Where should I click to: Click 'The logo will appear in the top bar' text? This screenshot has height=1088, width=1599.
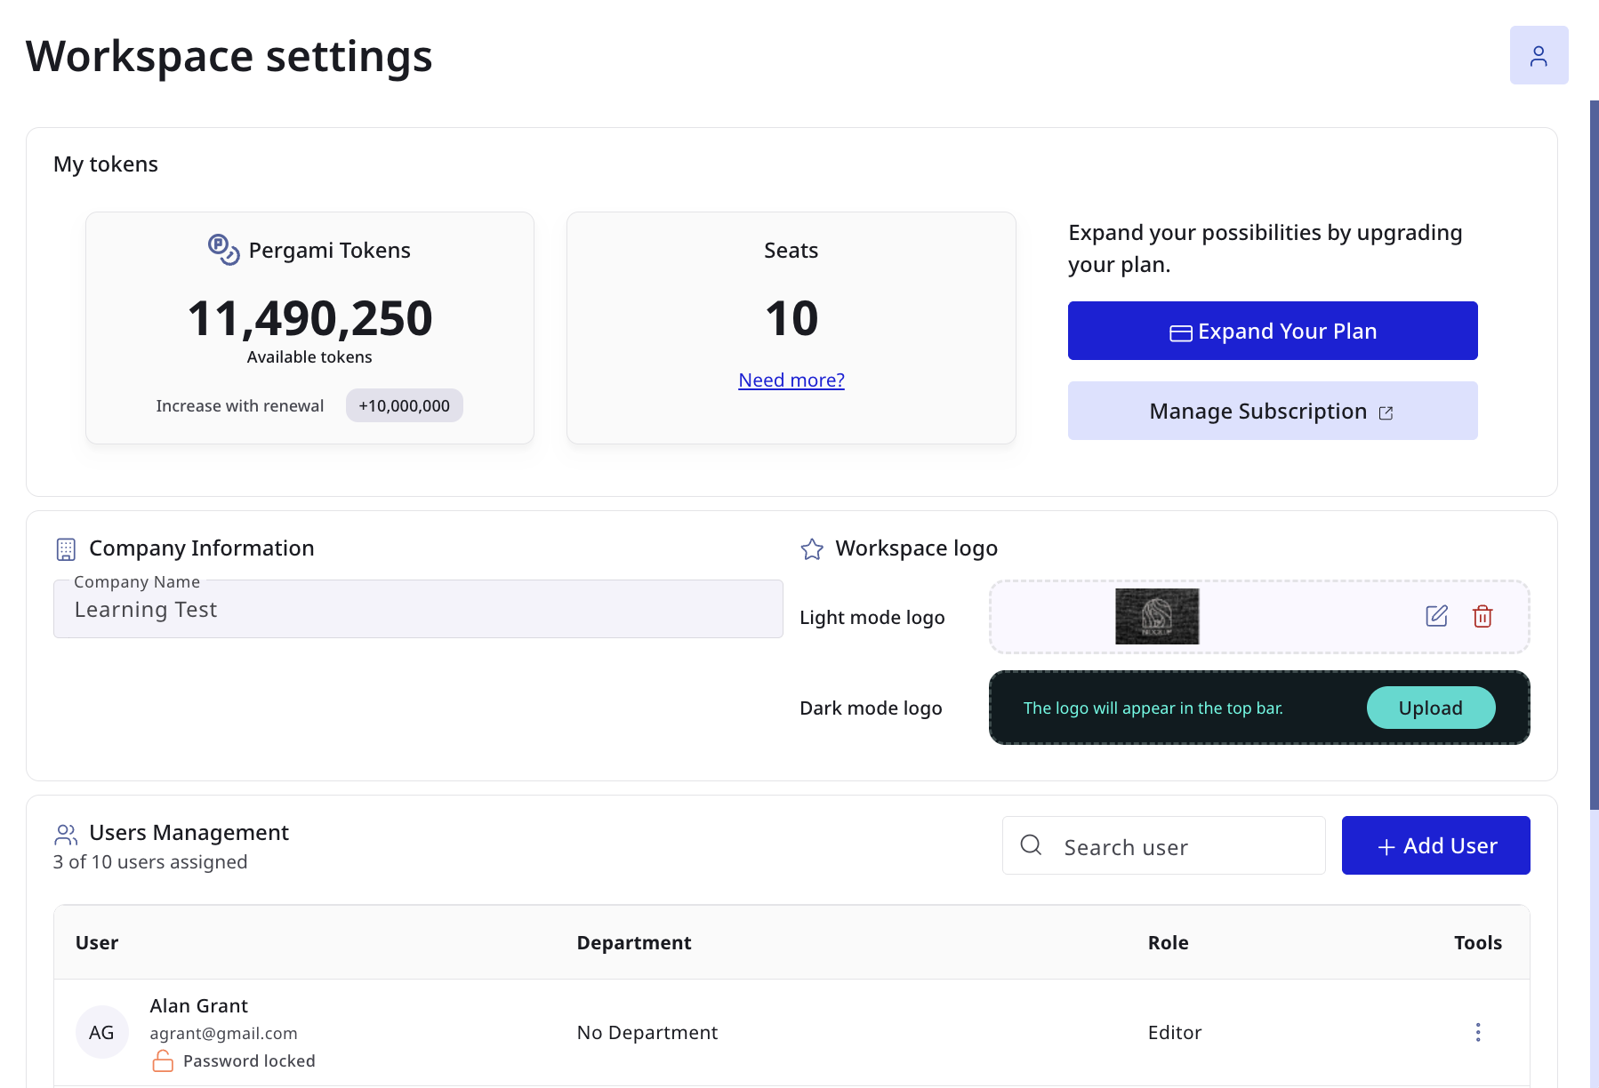point(1153,708)
